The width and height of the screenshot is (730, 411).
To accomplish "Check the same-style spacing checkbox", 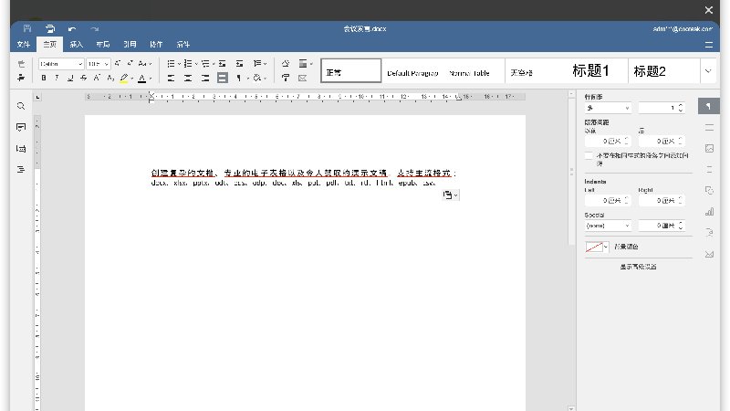I will [589, 155].
